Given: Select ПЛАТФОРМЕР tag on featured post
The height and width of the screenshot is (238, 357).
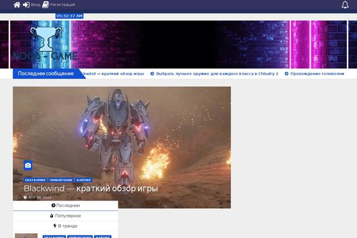Looking at the screenshot, I should tap(35, 180).
